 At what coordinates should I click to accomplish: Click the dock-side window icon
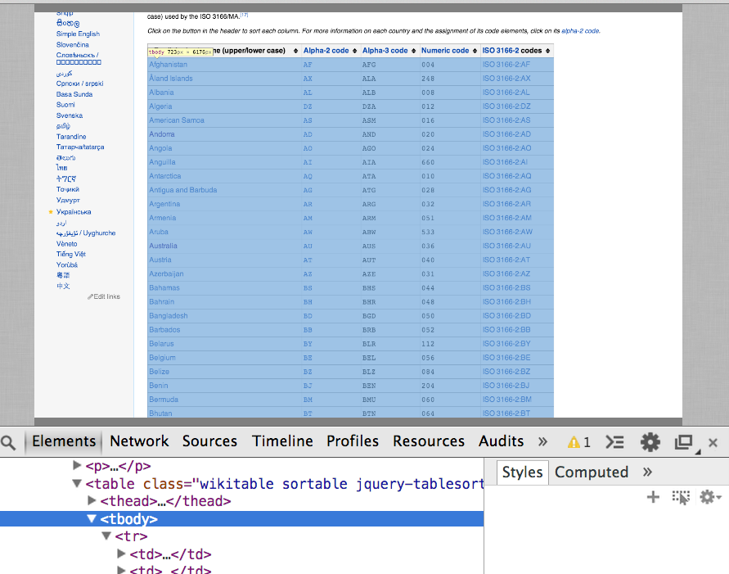point(684,442)
